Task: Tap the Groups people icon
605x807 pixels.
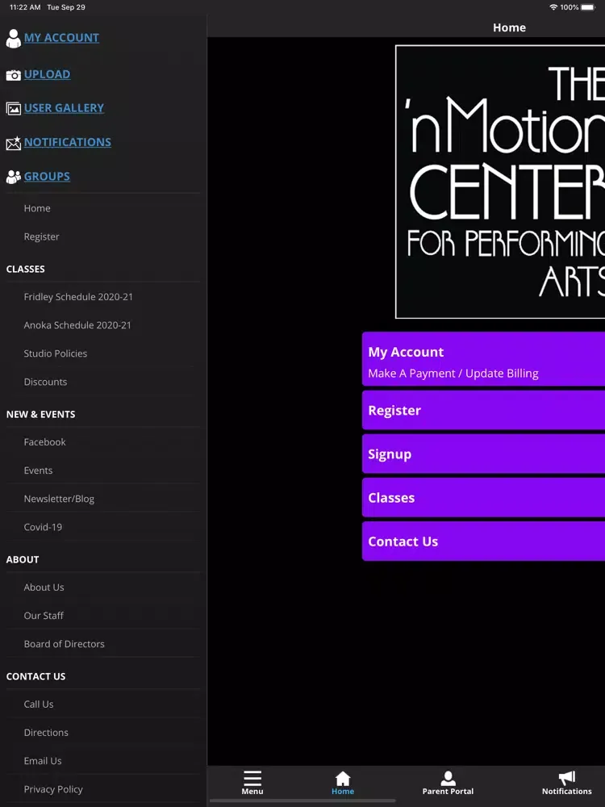Action: click(x=14, y=177)
